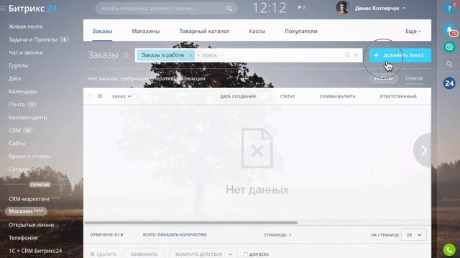
Task: Open Почта in left menu
Action: (17, 104)
